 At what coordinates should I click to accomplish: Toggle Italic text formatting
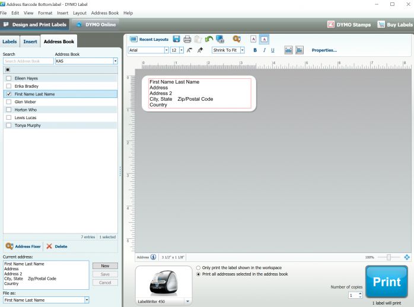[x=263, y=50]
